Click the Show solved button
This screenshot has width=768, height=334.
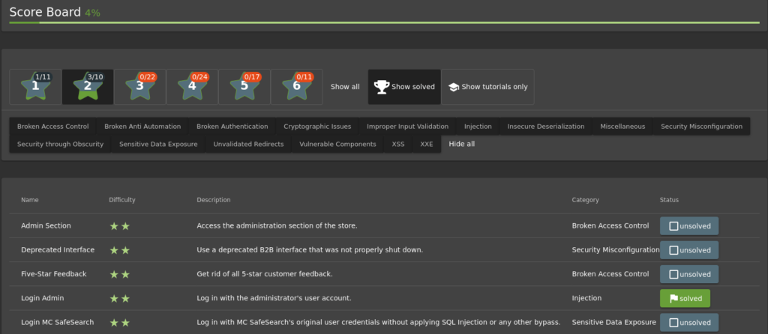[x=404, y=87]
